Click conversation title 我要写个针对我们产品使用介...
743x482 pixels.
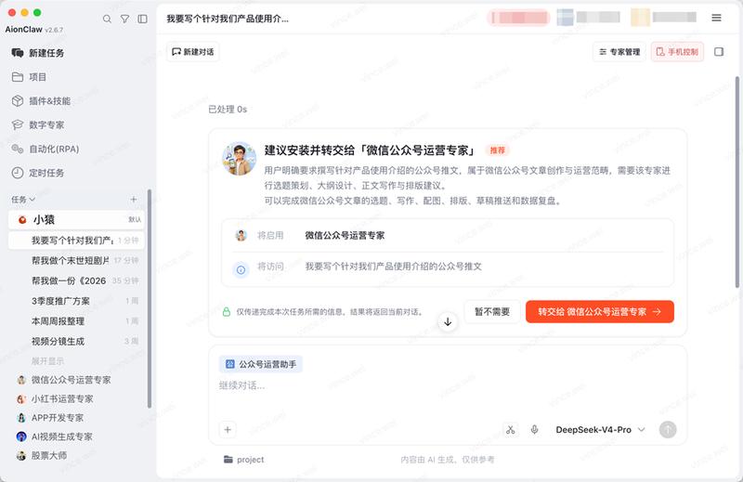tap(228, 19)
